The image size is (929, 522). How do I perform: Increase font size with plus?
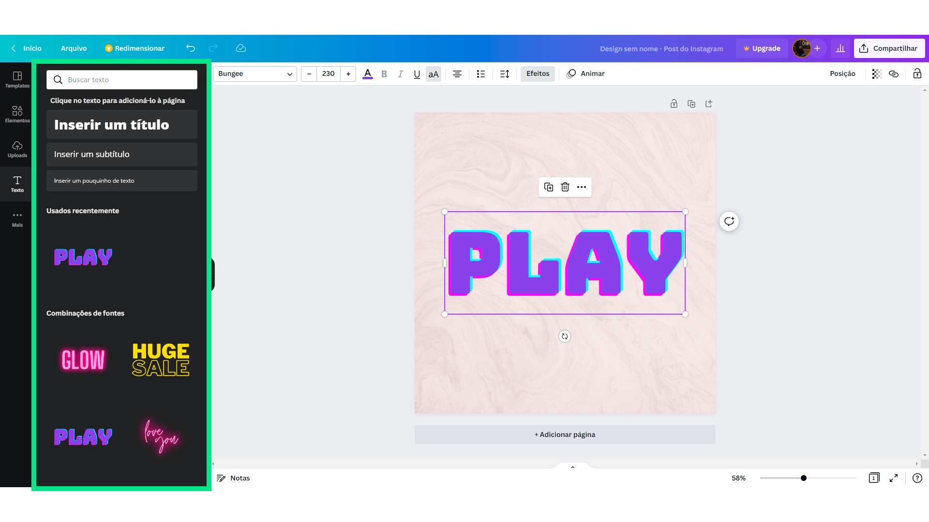[348, 74]
